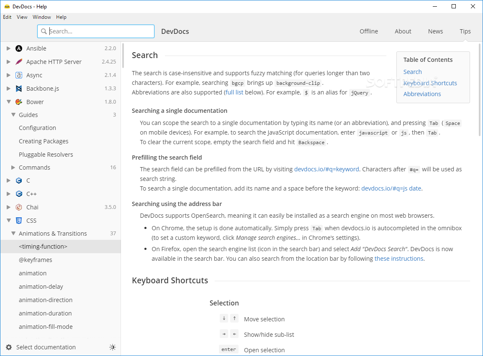The width and height of the screenshot is (483, 356).
Task: Select the <timing-function> entry
Action: click(61, 247)
